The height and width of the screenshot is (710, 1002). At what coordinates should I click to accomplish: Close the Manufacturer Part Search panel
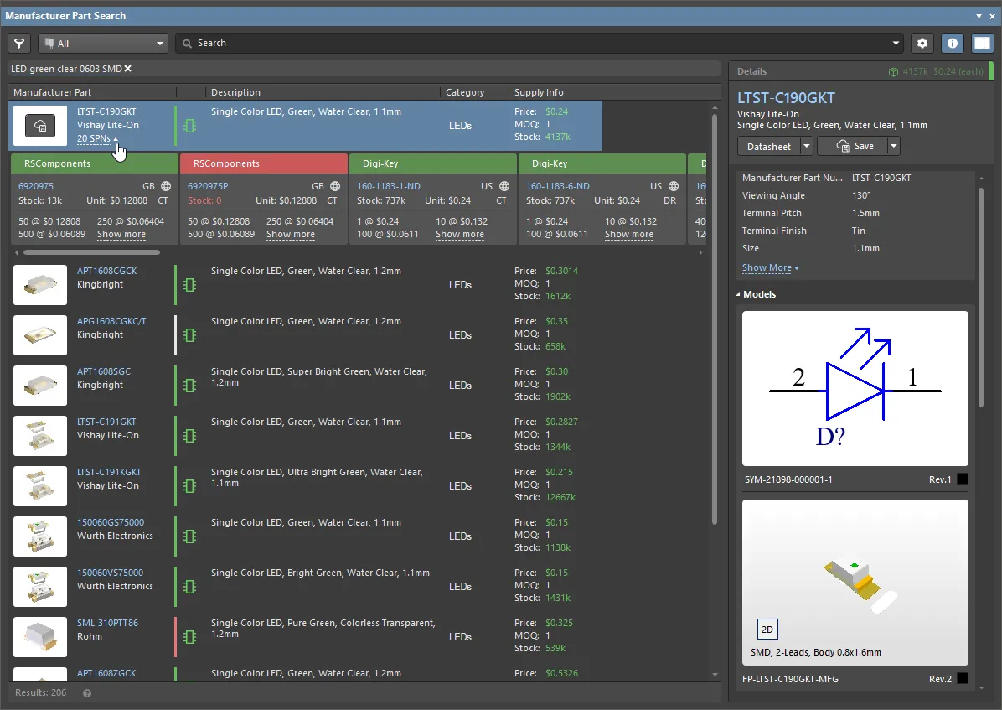pos(993,16)
